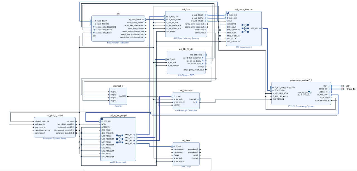Select aclk pin on xfft block
This screenshot has height=171, width=357.
click(x=94, y=36)
